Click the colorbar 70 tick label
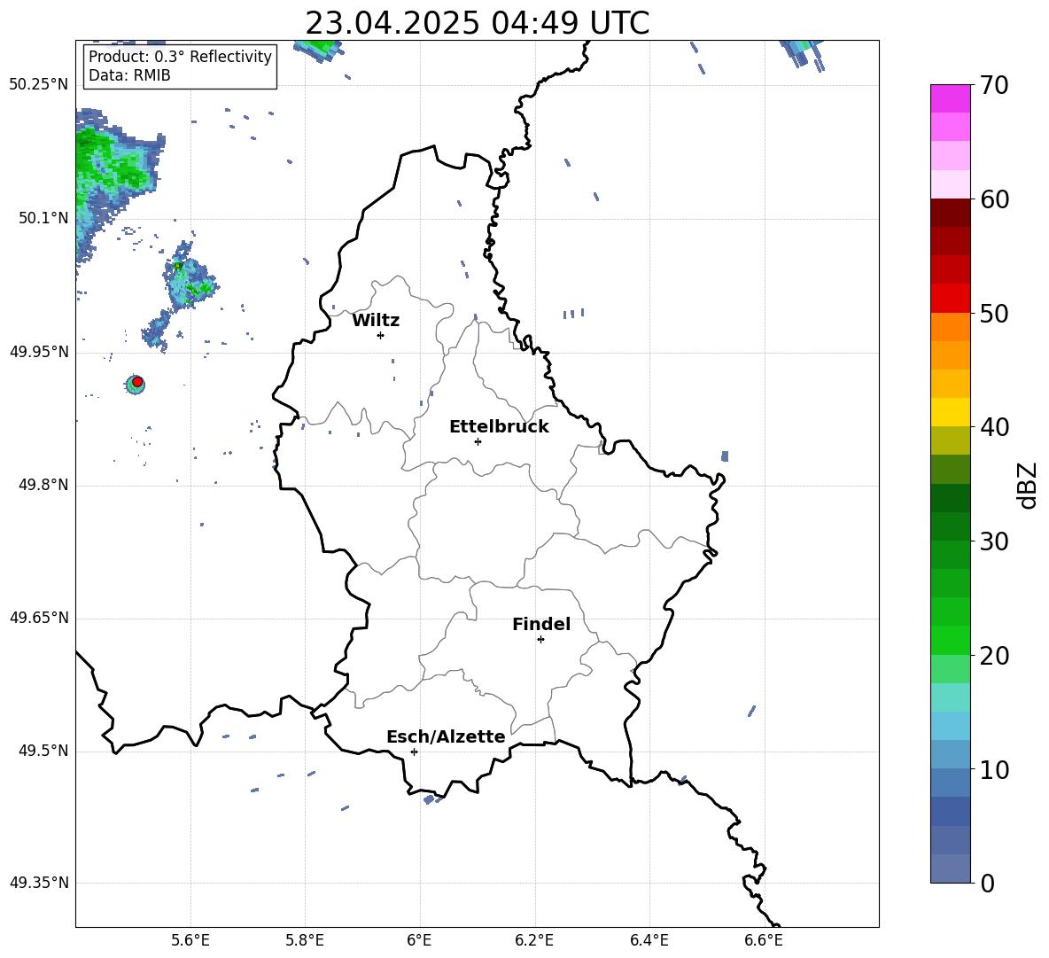Viewport: 1049px width, 958px height. click(x=994, y=86)
